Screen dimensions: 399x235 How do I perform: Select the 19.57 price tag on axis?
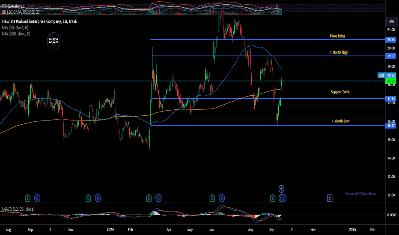pos(391,56)
